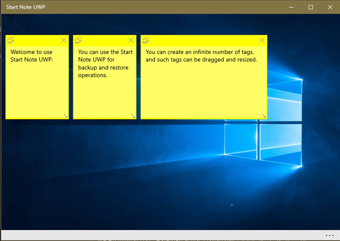340x241 pixels.
Task: Click the duplicate icon on the Welcome note
Action: pyautogui.click(x=11, y=40)
